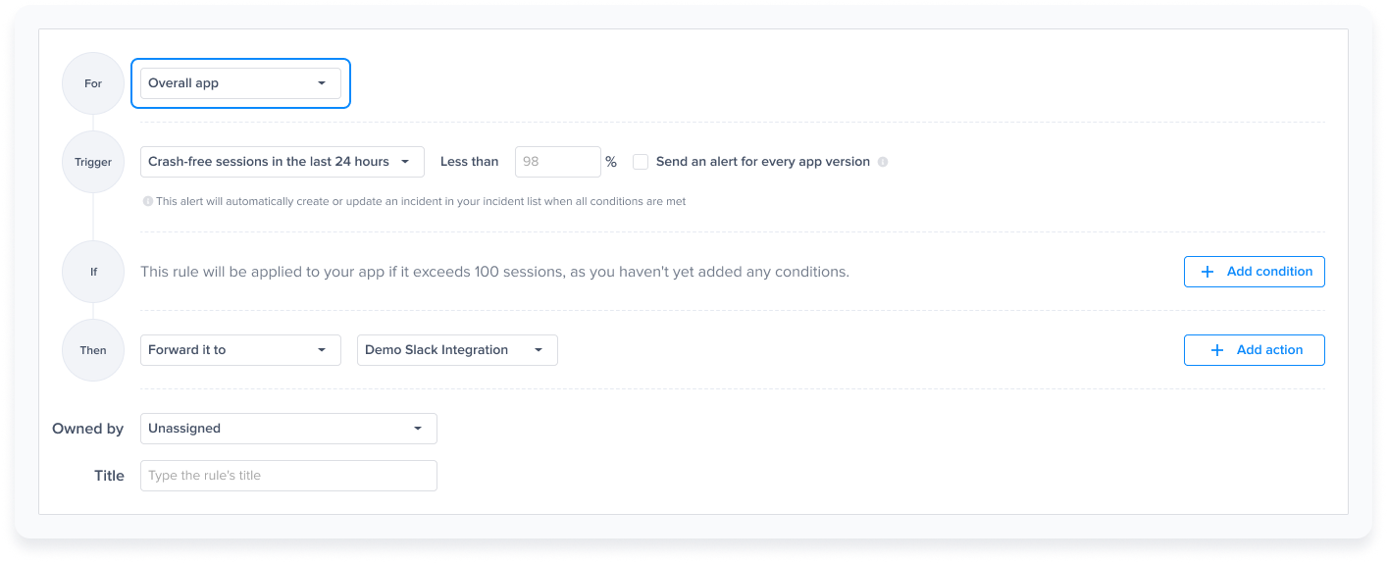The height and width of the screenshot is (563, 1387).
Task: Focus the percentage threshold field showing 98
Action: click(x=556, y=162)
